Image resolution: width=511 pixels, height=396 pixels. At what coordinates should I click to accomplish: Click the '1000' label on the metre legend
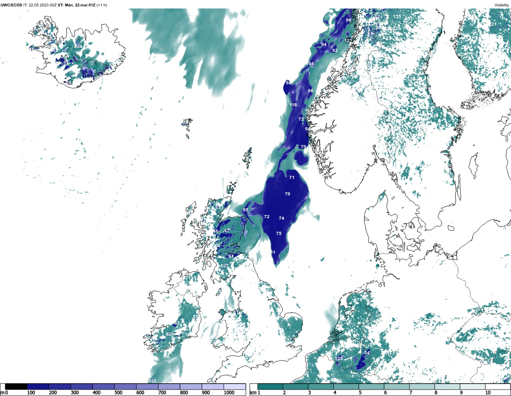(x=229, y=393)
